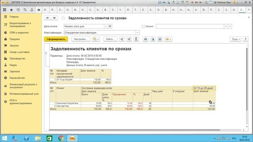The image size is (253, 142).
Task: Click title bar print icon
Action: (164, 2)
